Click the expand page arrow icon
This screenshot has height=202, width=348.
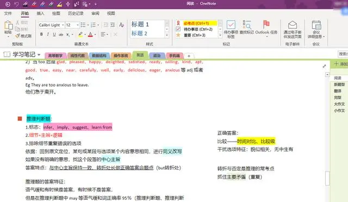pos(324,66)
